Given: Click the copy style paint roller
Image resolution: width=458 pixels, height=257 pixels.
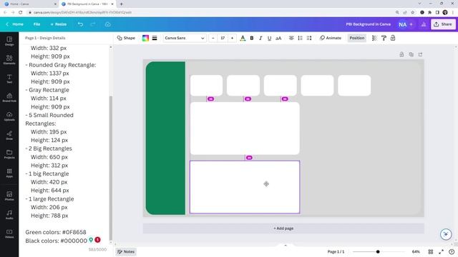Looking at the screenshot, I should point(384,38).
